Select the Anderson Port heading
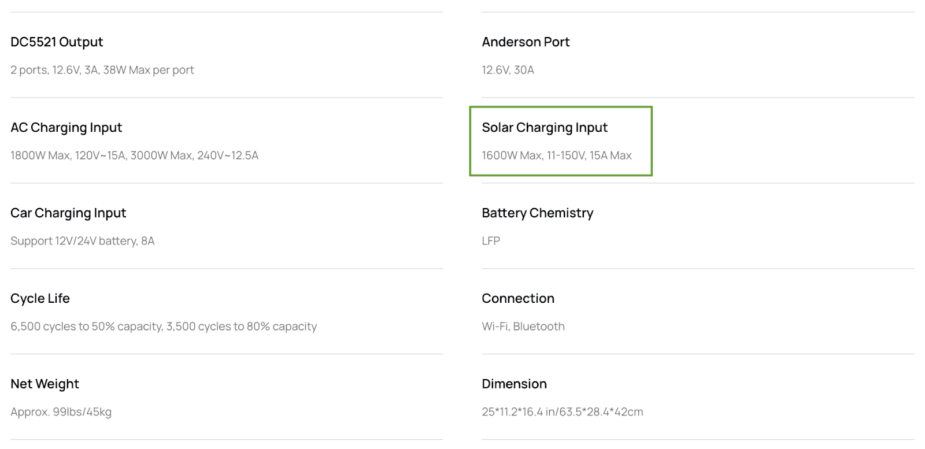Image resolution: width=925 pixels, height=449 pixels. pos(526,42)
